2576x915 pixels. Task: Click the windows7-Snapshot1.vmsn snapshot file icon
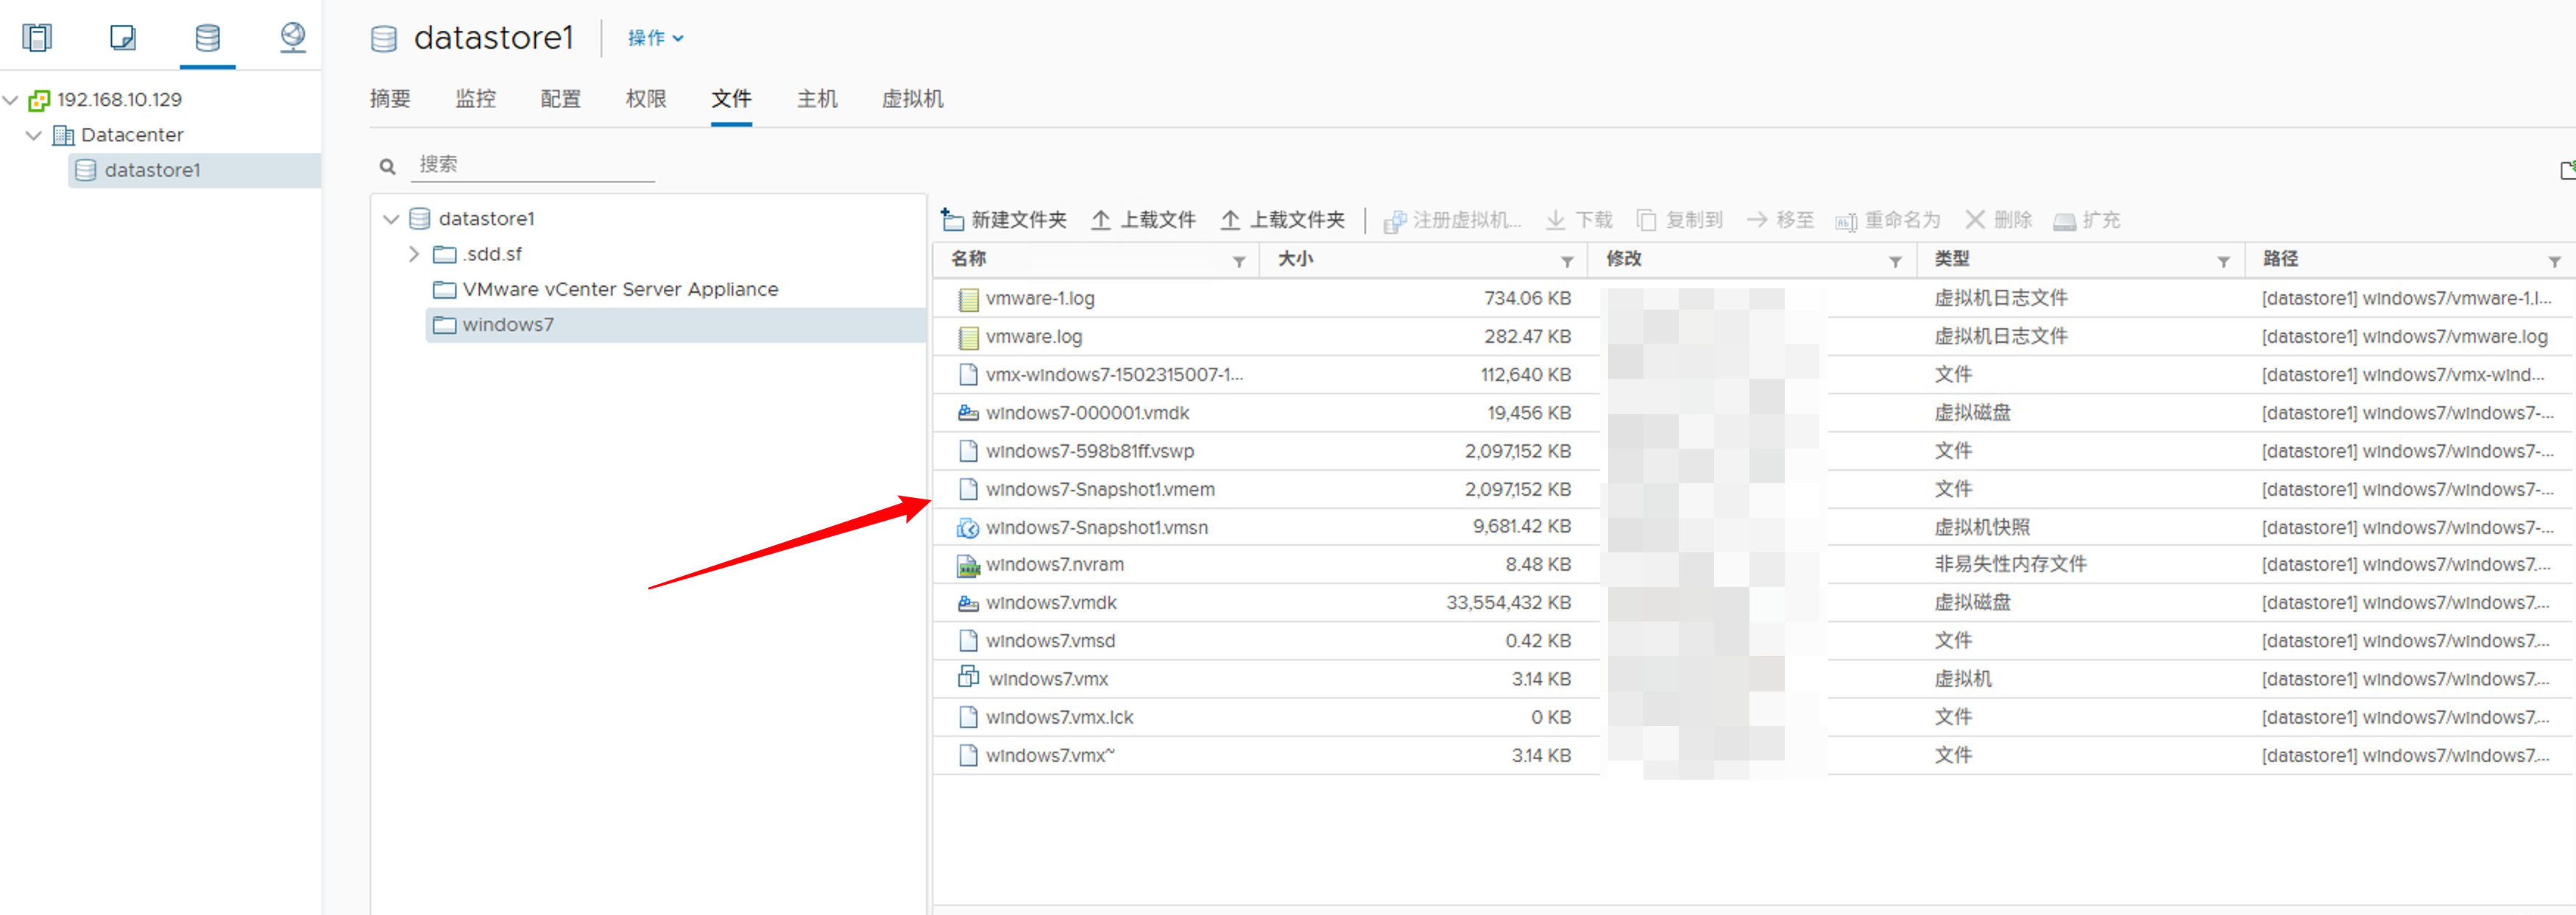coord(967,527)
